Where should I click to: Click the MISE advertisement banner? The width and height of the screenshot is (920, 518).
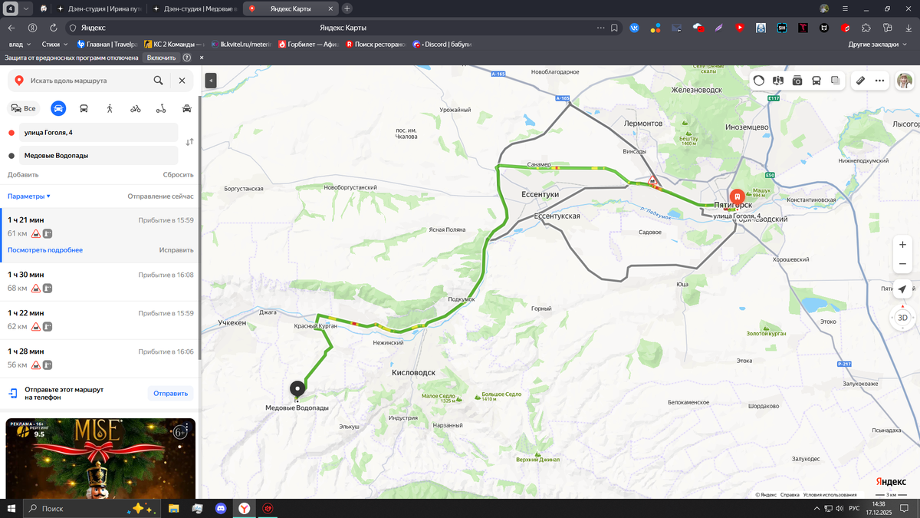[x=100, y=458]
